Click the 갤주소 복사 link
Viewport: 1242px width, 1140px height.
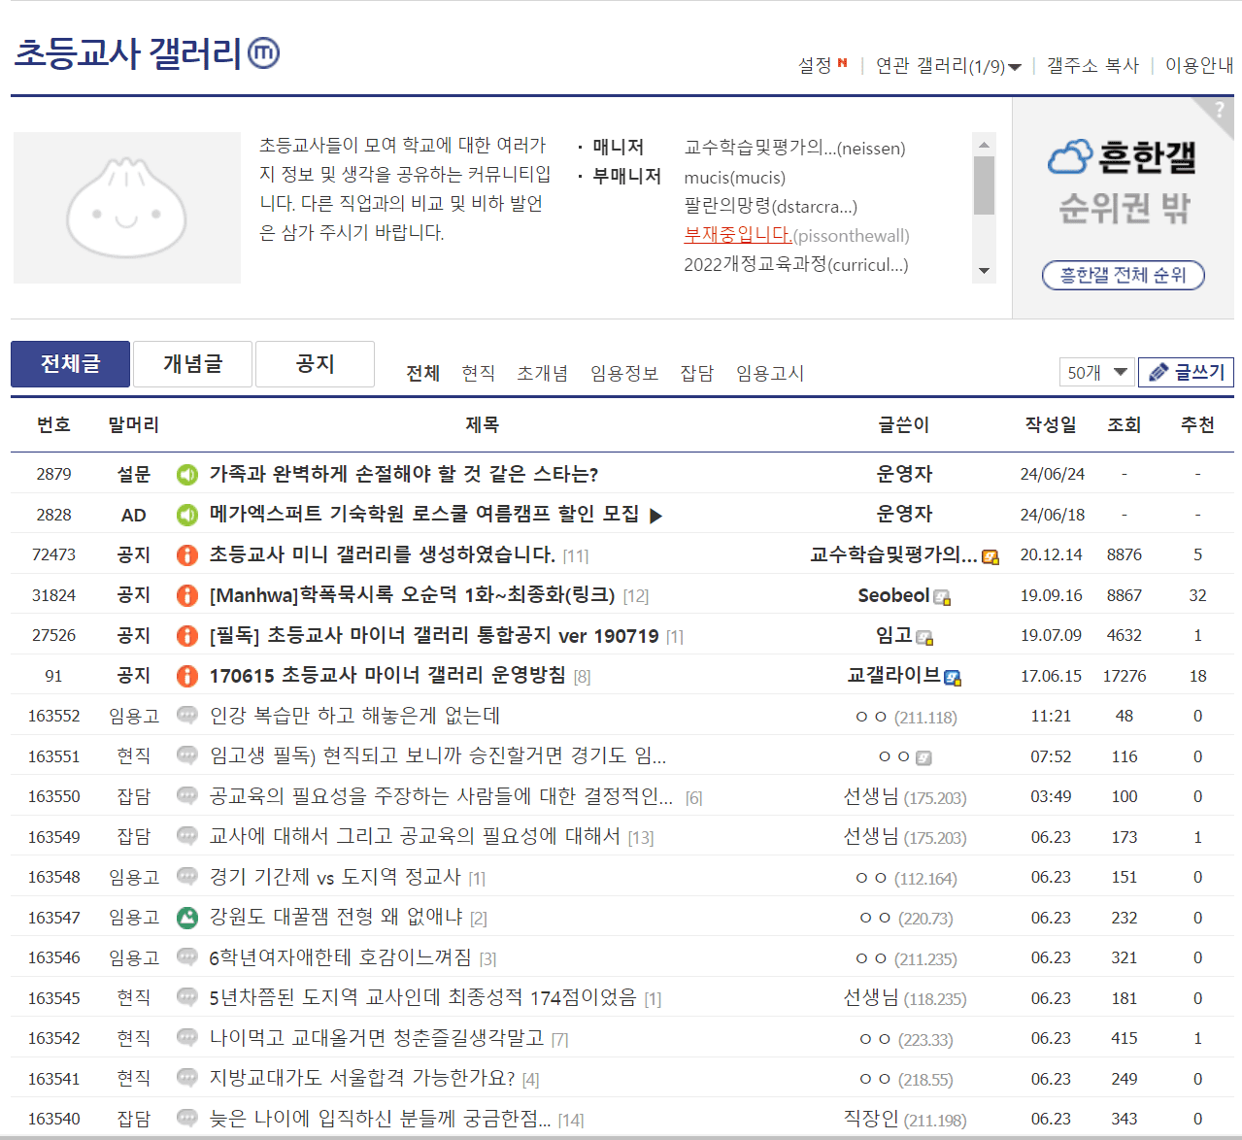pos(1092,65)
